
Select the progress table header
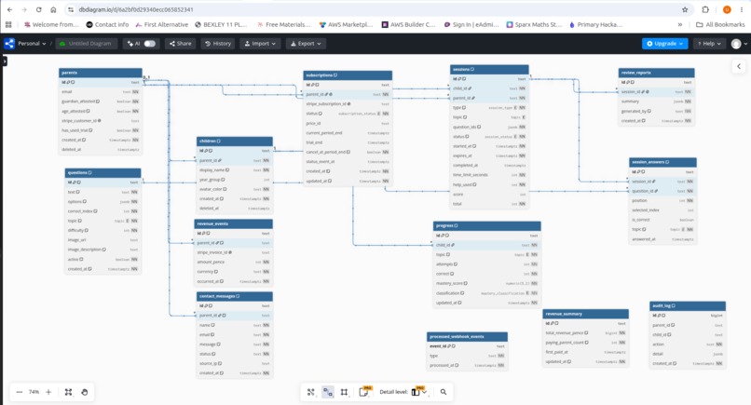tap(487, 225)
